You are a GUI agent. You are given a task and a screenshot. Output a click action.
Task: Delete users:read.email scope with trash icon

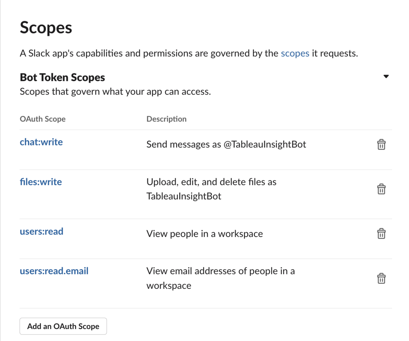tap(381, 278)
